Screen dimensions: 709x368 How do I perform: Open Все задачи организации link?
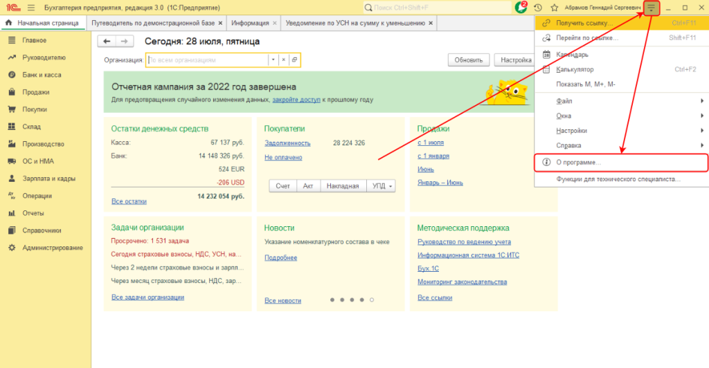[x=148, y=297]
